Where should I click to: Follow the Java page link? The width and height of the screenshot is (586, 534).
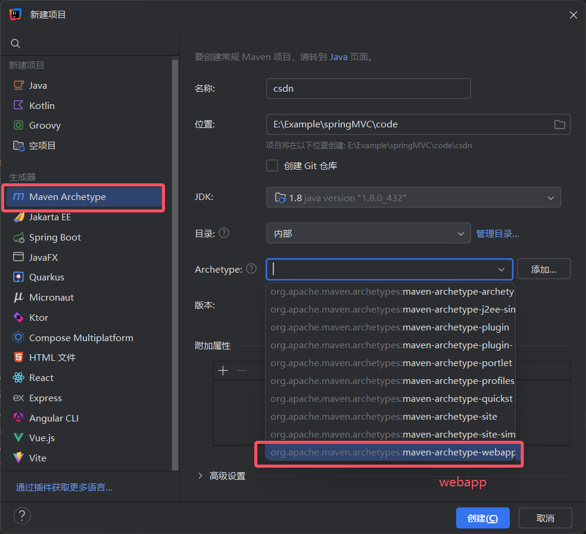(339, 57)
